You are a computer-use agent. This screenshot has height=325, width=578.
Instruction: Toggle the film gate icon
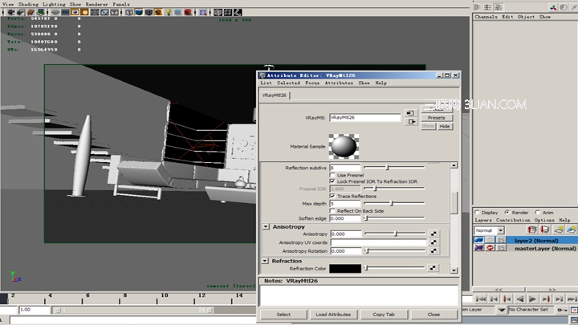pyautogui.click(x=65, y=12)
